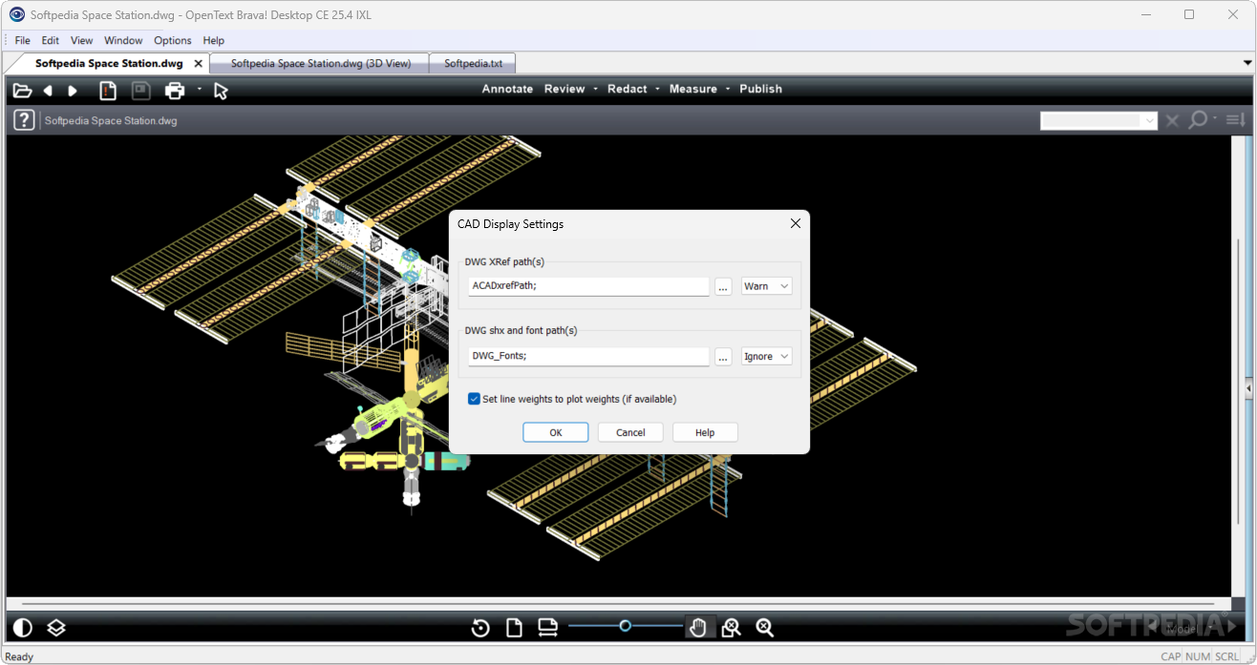Fit to width icon in bottom toolbar
1257x665 pixels.
pos(547,627)
